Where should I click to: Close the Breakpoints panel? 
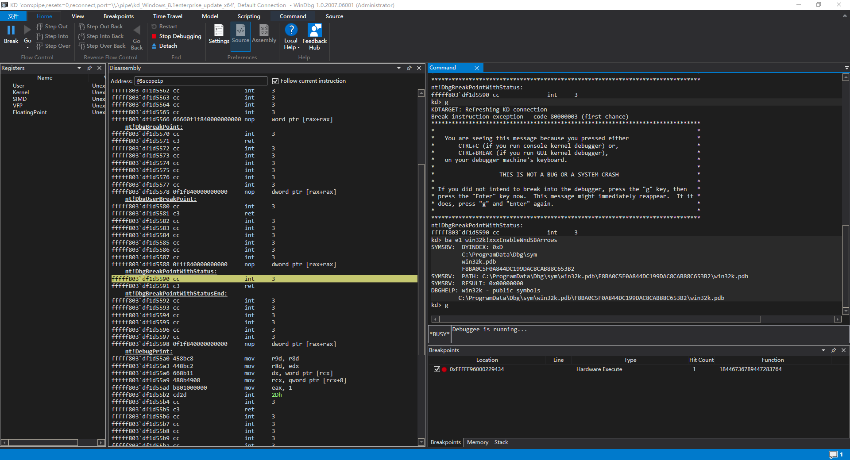click(x=844, y=350)
